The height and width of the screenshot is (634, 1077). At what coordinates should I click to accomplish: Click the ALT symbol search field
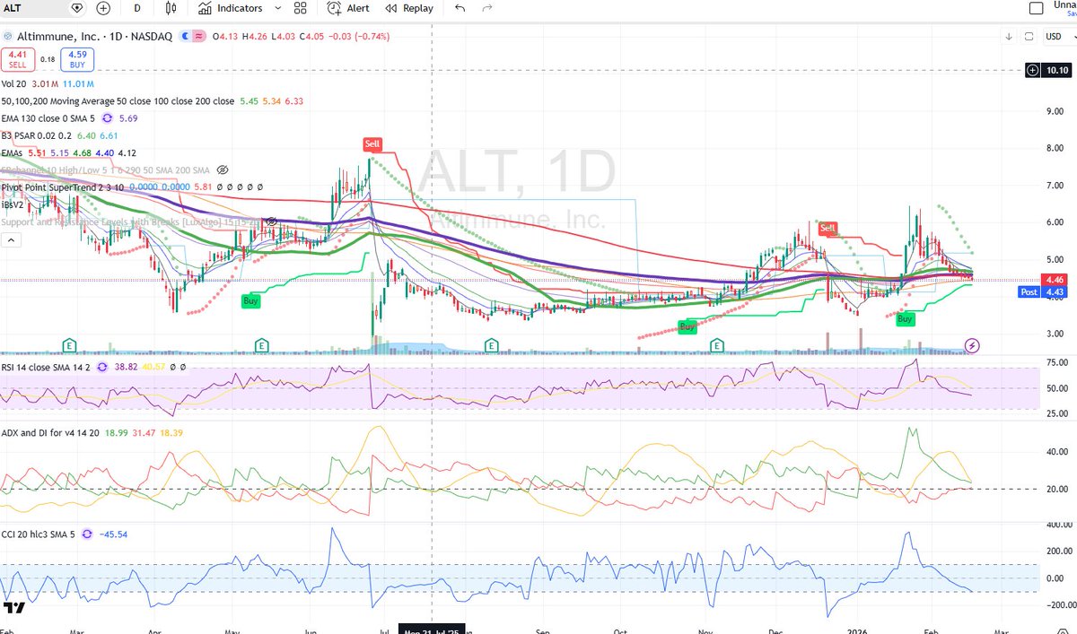point(34,8)
